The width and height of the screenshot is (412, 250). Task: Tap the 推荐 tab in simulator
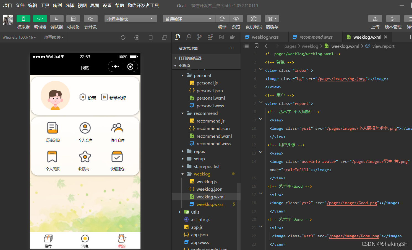point(48,241)
